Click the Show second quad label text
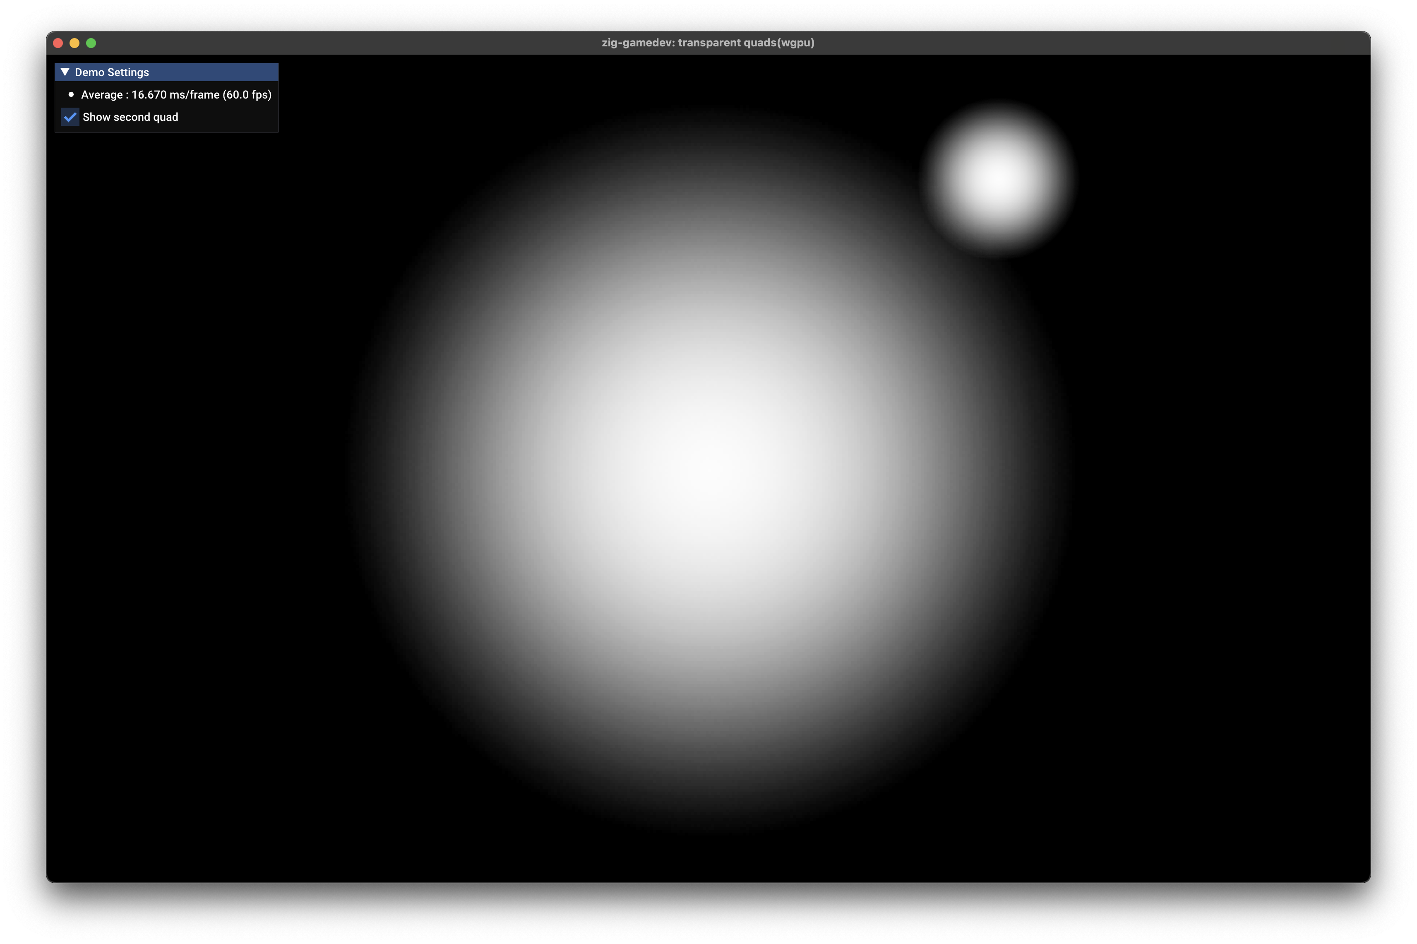 [131, 117]
